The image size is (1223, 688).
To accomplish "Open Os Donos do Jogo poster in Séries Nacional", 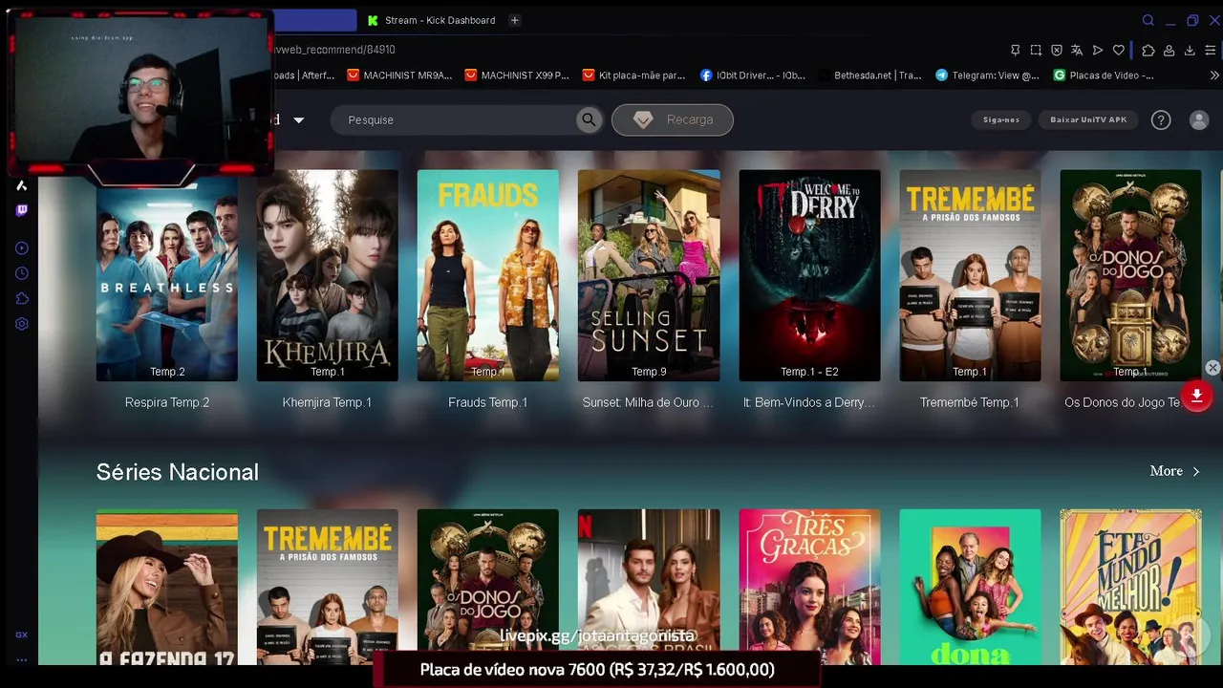I will 488,587.
